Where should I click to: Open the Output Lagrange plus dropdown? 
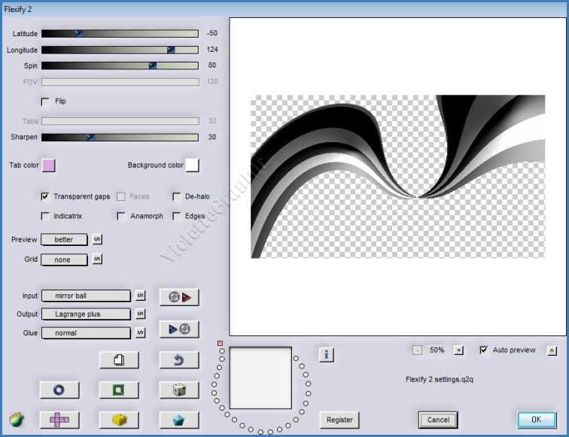(x=86, y=314)
